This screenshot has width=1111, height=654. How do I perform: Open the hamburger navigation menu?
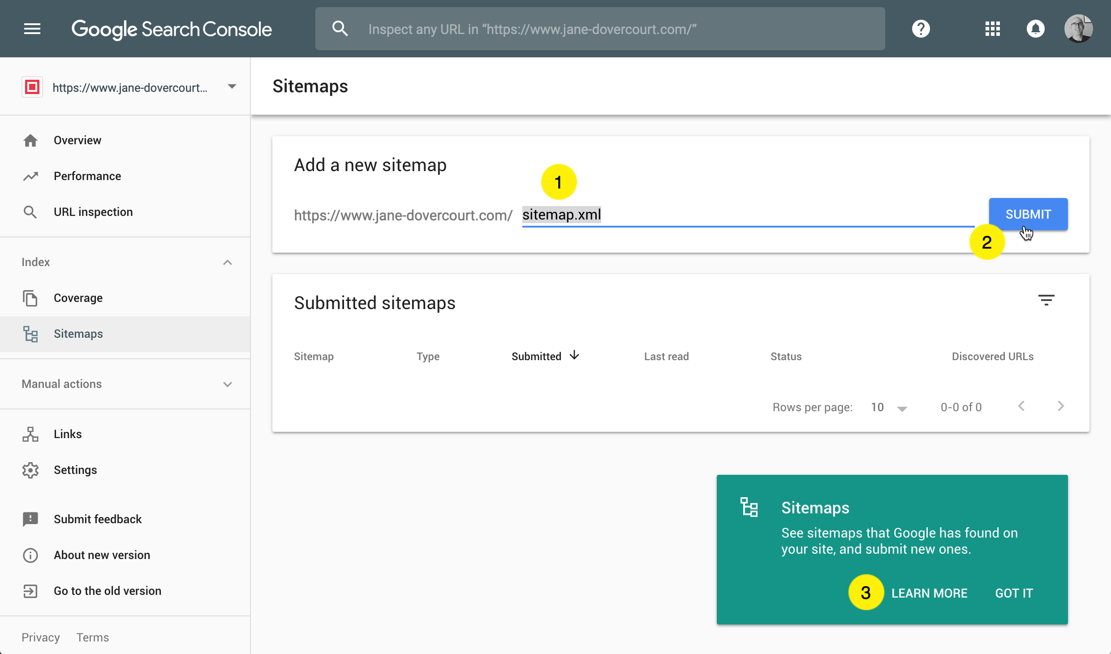click(32, 29)
